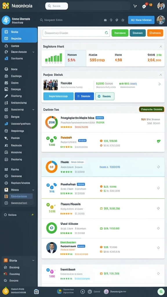Click the square icon right of the bottom play button
The image size is (167, 297).
[x=90, y=291]
